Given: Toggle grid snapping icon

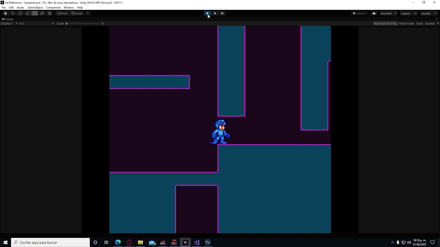Looking at the screenshot, I should pyautogui.click(x=88, y=13).
